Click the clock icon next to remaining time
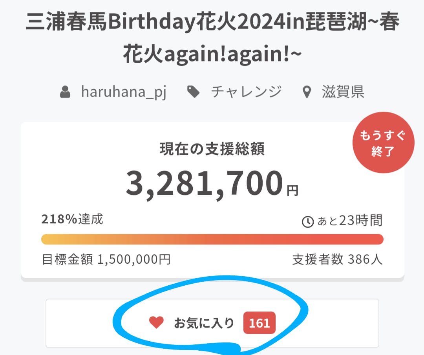Screen dimensions: 424x355 (x=307, y=222)
